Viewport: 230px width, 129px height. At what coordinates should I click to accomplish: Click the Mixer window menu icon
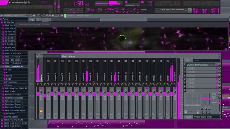pyautogui.click(x=37, y=56)
